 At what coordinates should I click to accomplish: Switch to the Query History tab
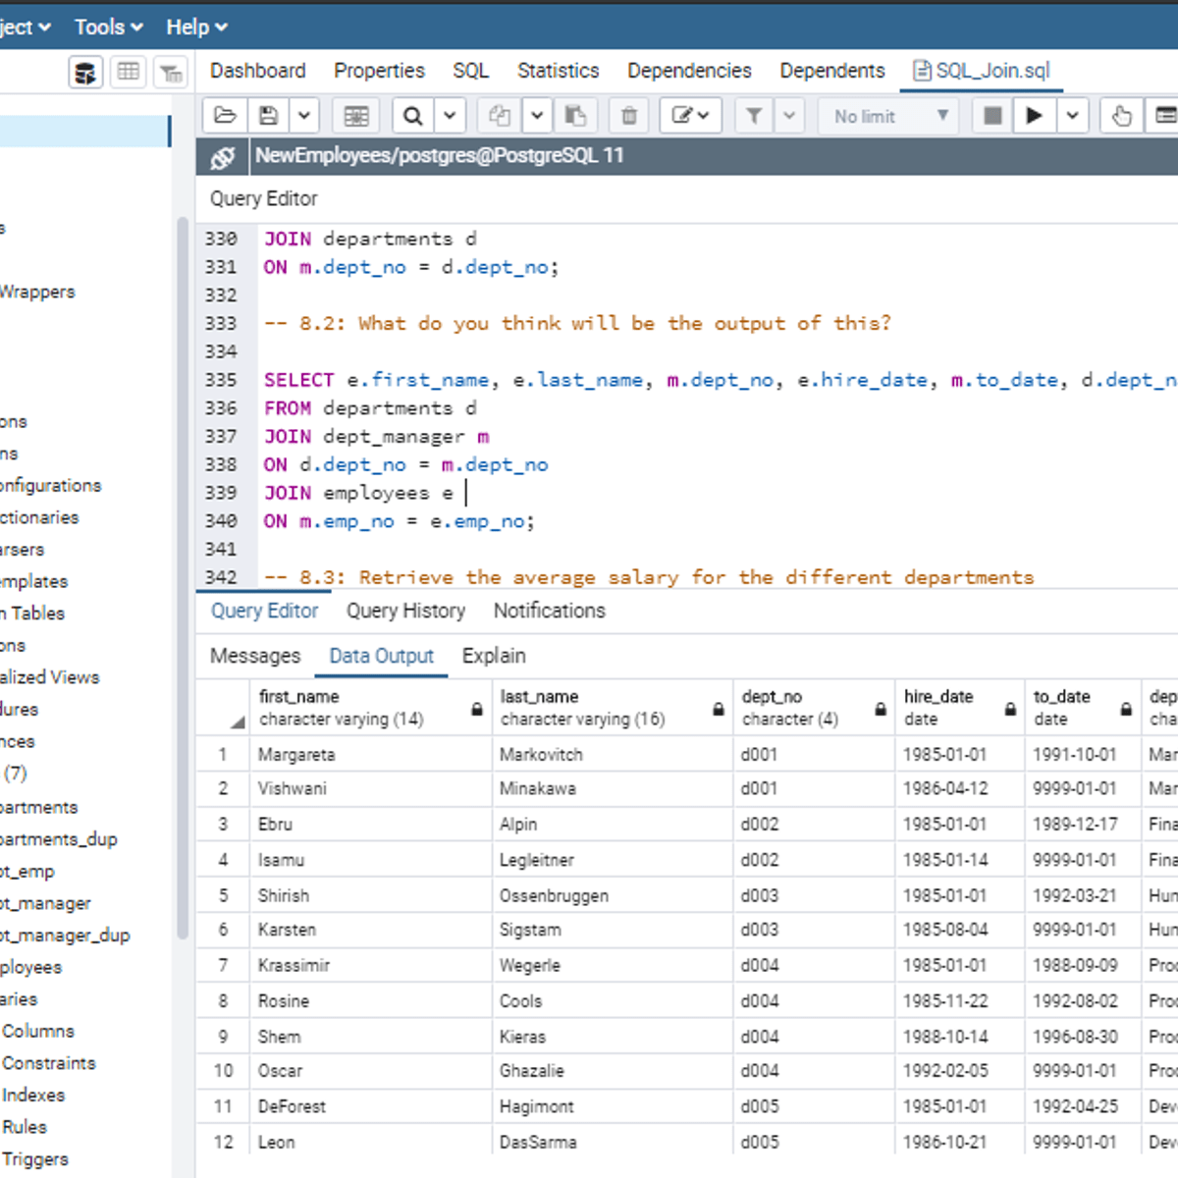click(405, 611)
